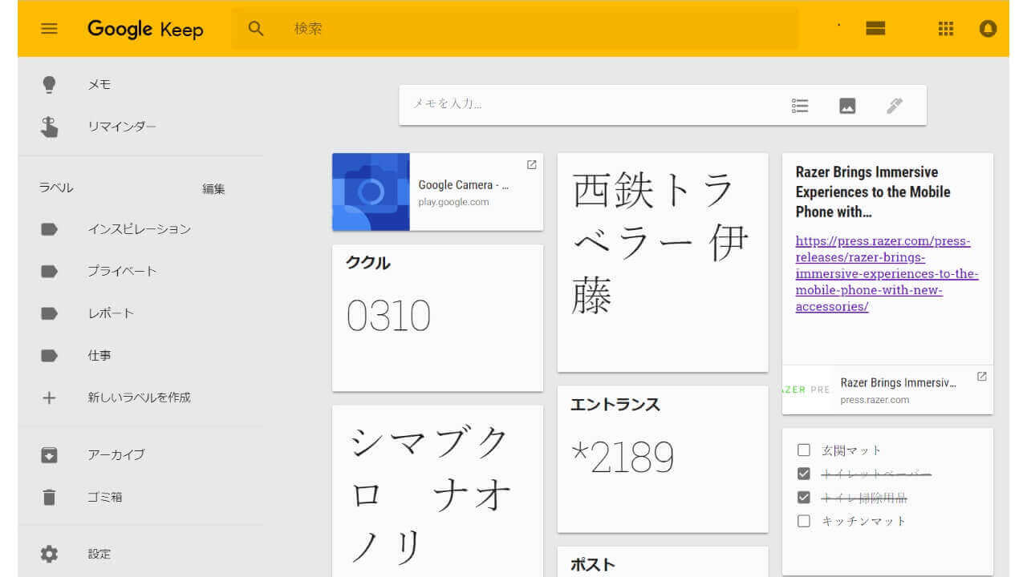
Task: Open Google Camera link in new tab
Action: point(531,165)
